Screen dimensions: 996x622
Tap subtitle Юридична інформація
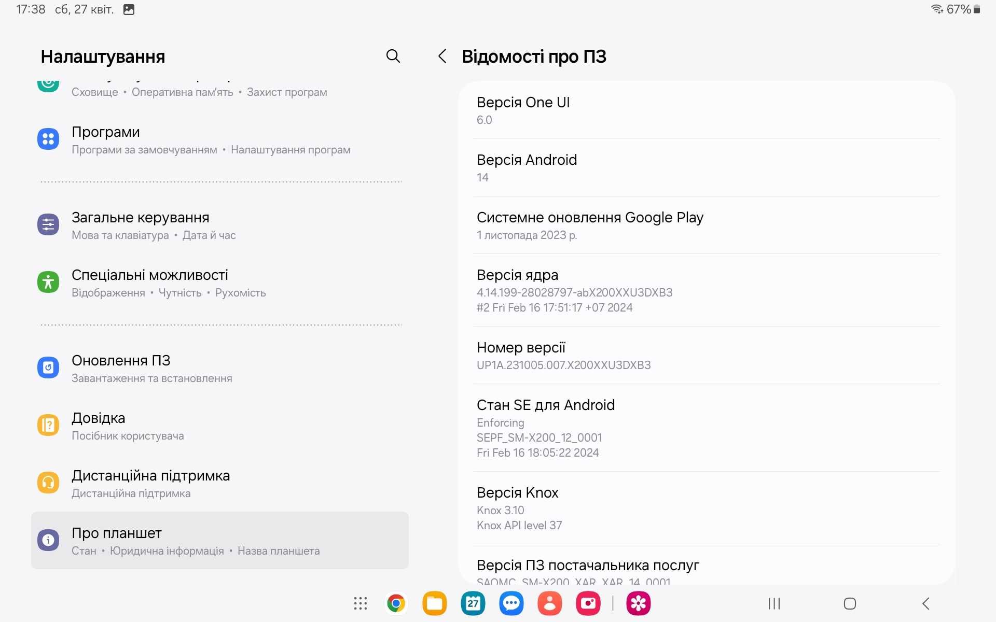click(167, 551)
